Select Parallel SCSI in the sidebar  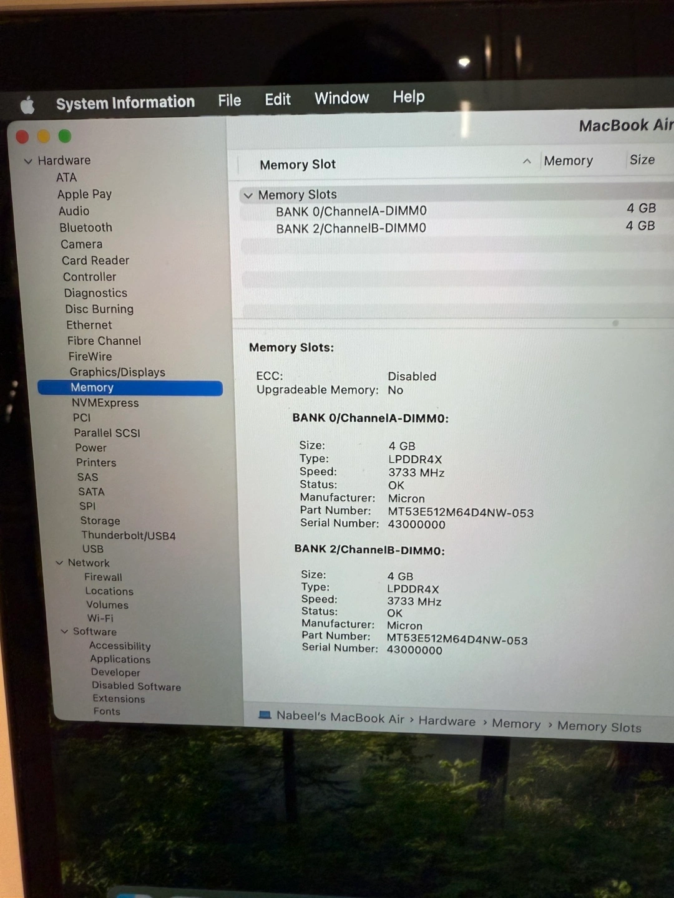[107, 433]
